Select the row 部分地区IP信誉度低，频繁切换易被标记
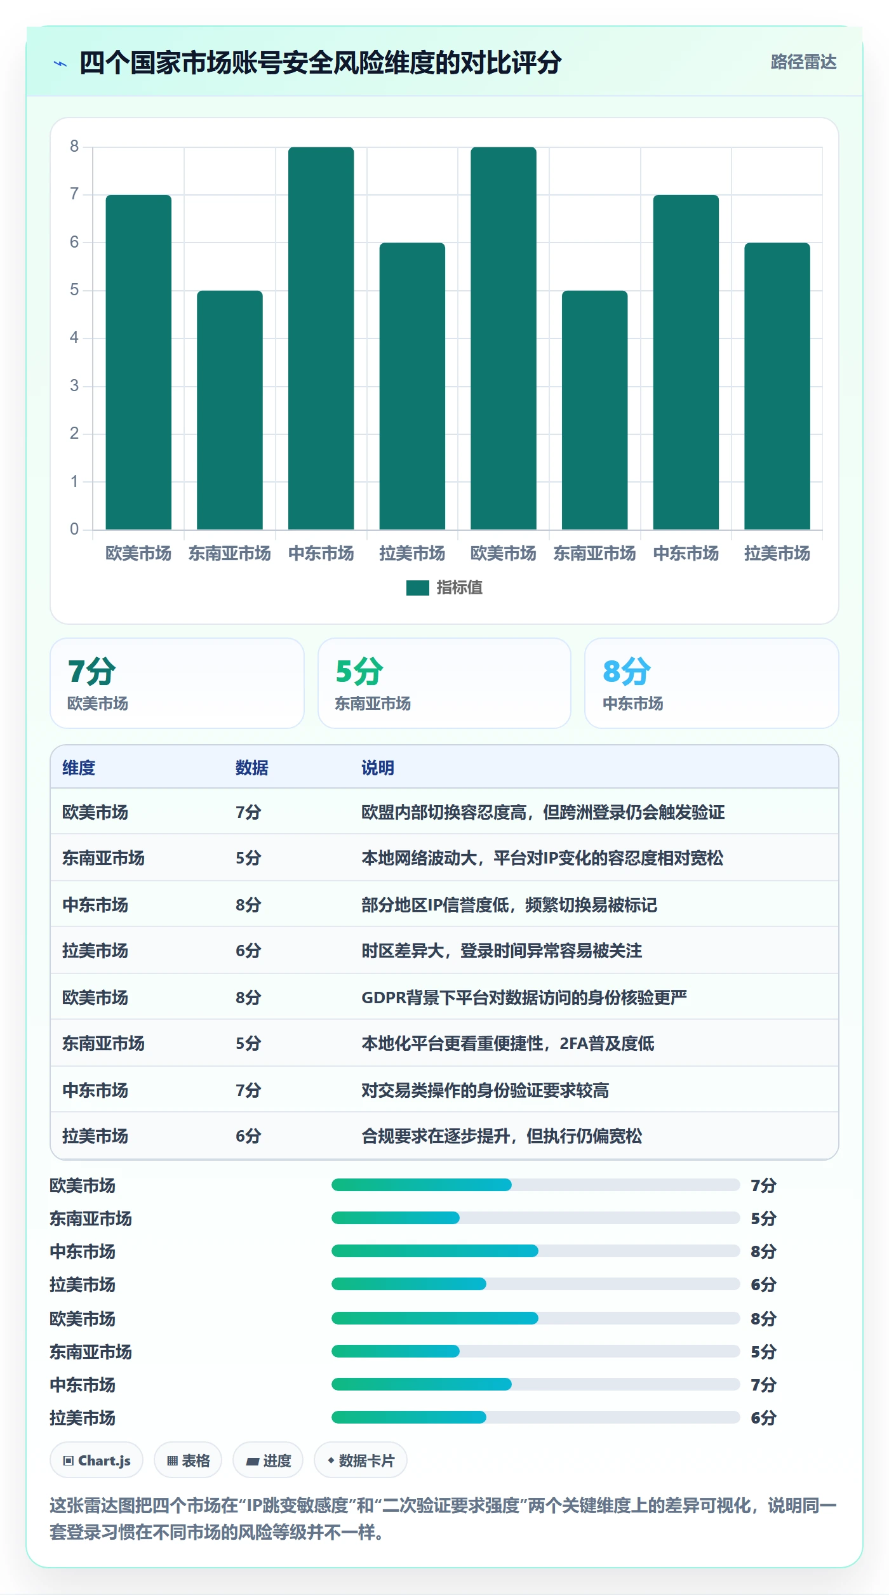889x1595 pixels. pos(444,904)
